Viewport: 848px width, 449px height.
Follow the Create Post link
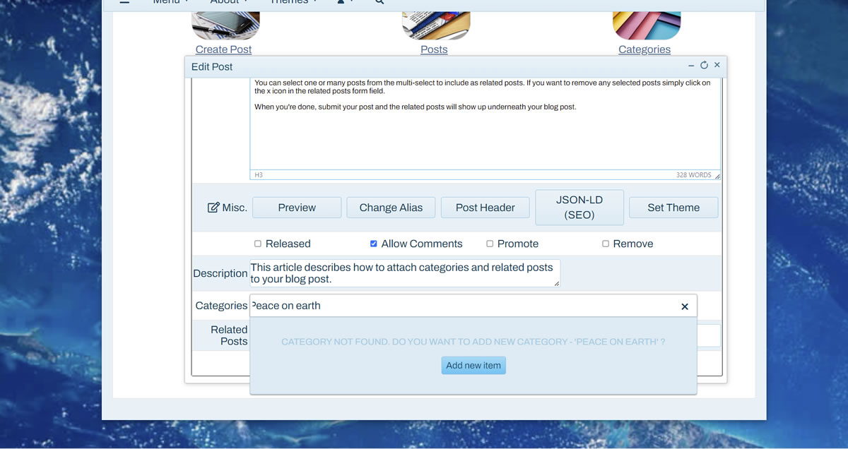[223, 49]
